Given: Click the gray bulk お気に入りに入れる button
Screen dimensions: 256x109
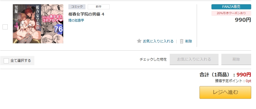Looking at the screenshot, I should click(x=194, y=59).
